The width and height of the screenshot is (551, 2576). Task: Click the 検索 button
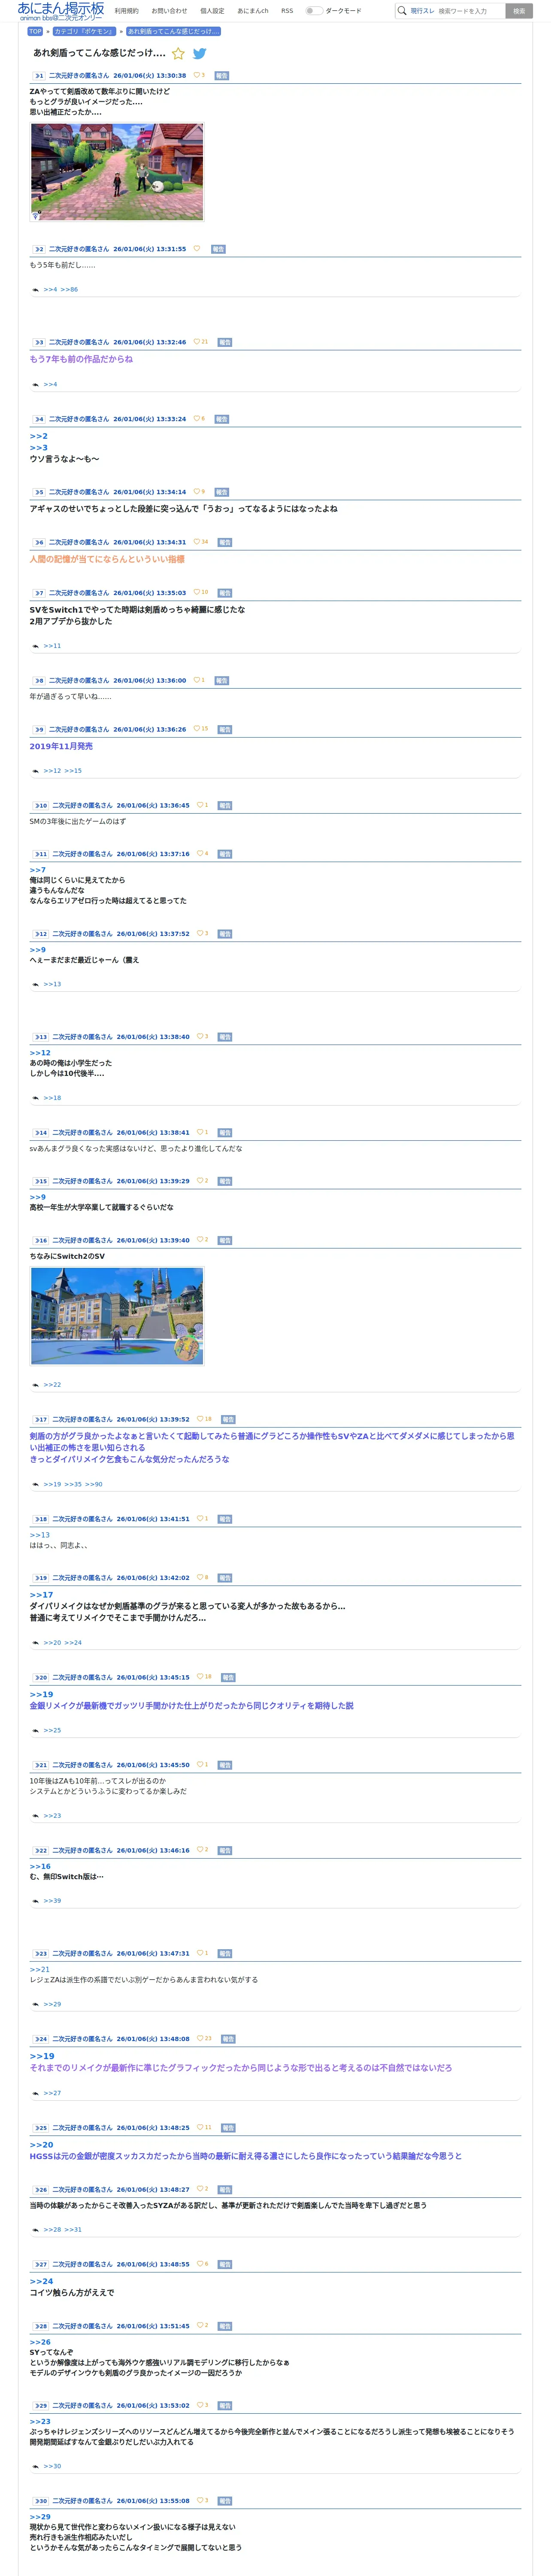coord(519,11)
